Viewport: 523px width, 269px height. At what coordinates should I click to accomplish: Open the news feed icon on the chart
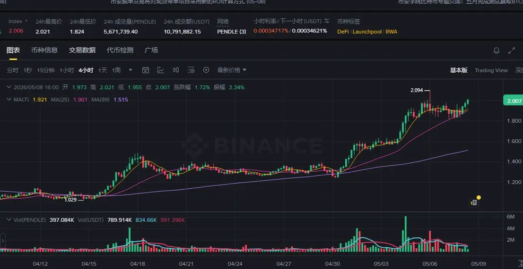coord(474,202)
